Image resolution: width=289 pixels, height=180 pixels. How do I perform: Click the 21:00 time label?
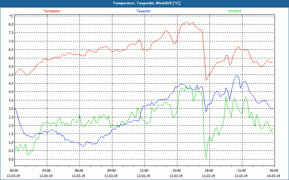[x=242, y=171]
